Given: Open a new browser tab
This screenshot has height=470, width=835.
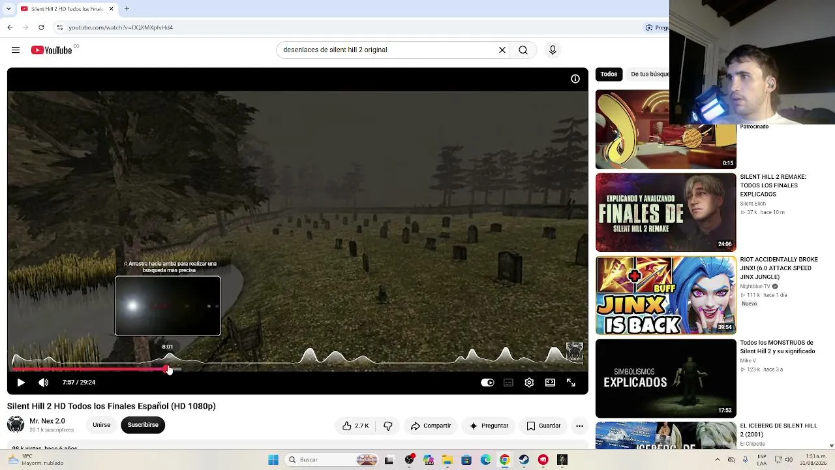Looking at the screenshot, I should (127, 9).
